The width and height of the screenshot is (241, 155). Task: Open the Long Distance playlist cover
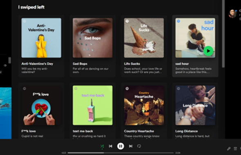click(195, 105)
